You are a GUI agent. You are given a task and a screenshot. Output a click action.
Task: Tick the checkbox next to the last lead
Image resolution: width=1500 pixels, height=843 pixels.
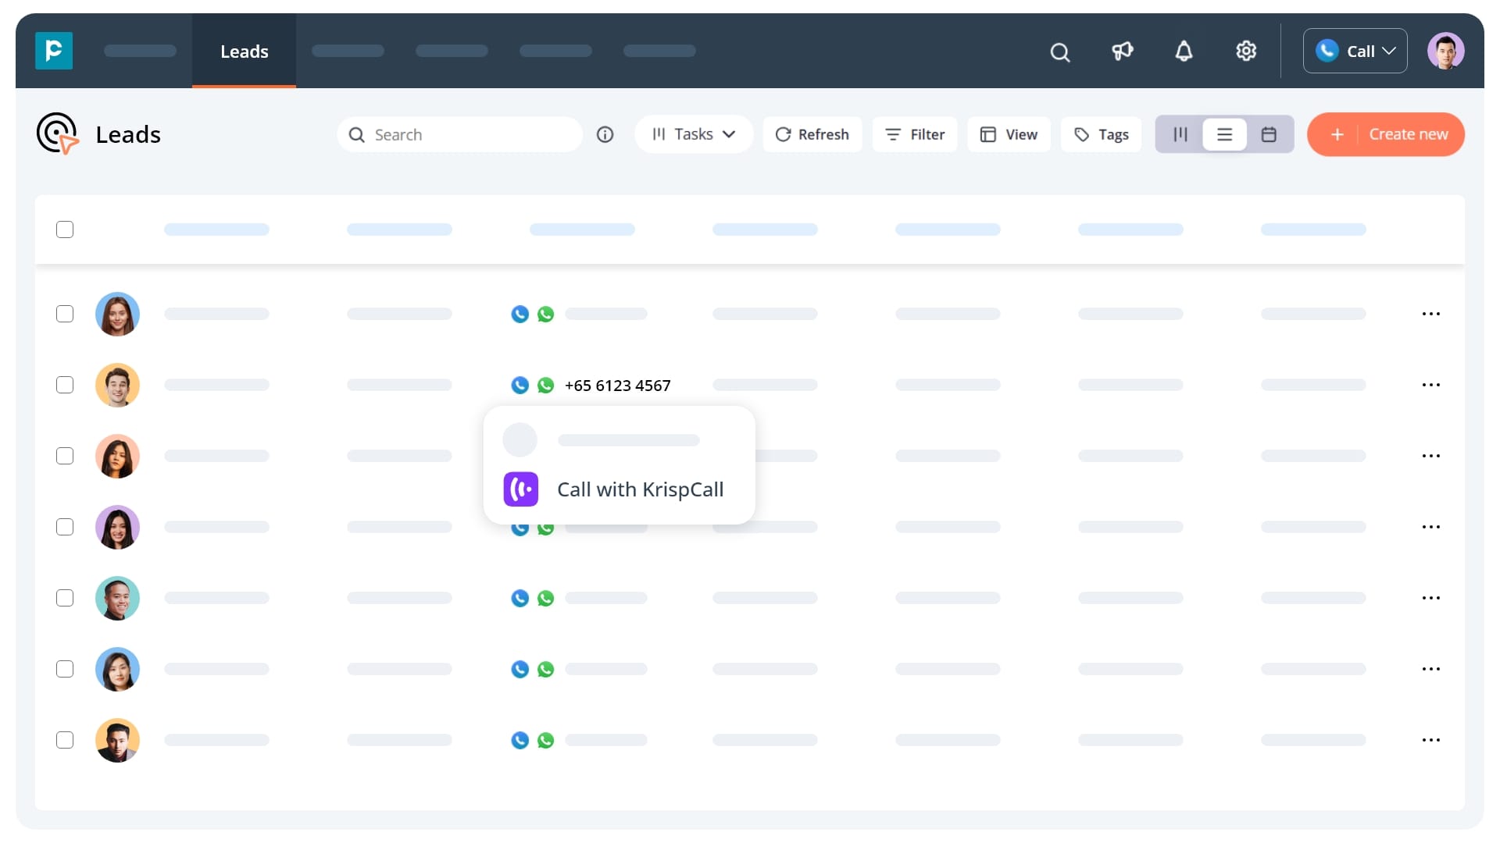[x=65, y=740]
